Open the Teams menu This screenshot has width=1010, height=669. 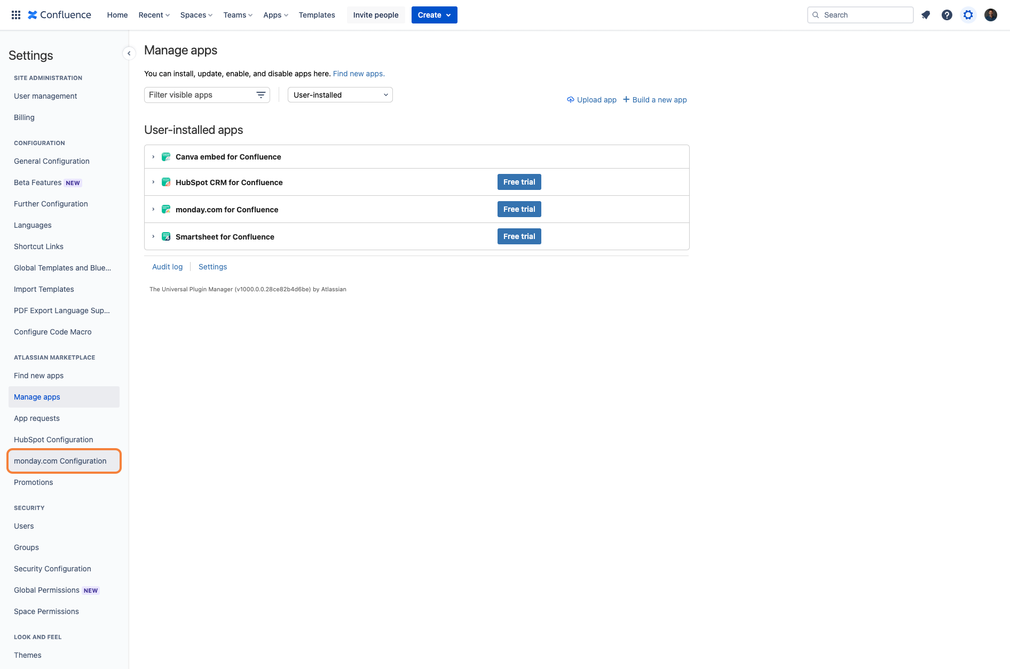[238, 15]
